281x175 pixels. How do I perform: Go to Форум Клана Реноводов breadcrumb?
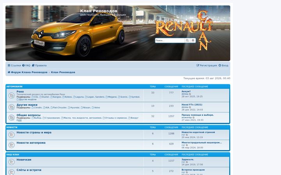click(x=28, y=72)
